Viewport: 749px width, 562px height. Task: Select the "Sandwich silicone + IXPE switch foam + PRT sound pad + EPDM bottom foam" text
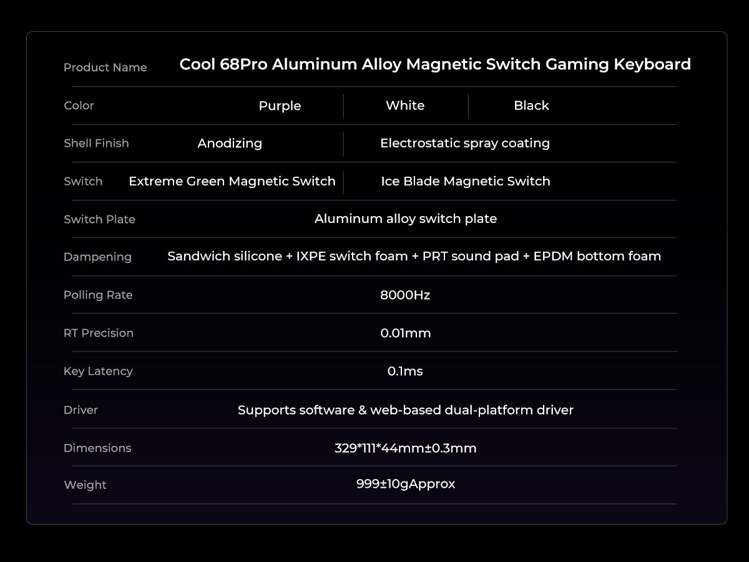414,257
